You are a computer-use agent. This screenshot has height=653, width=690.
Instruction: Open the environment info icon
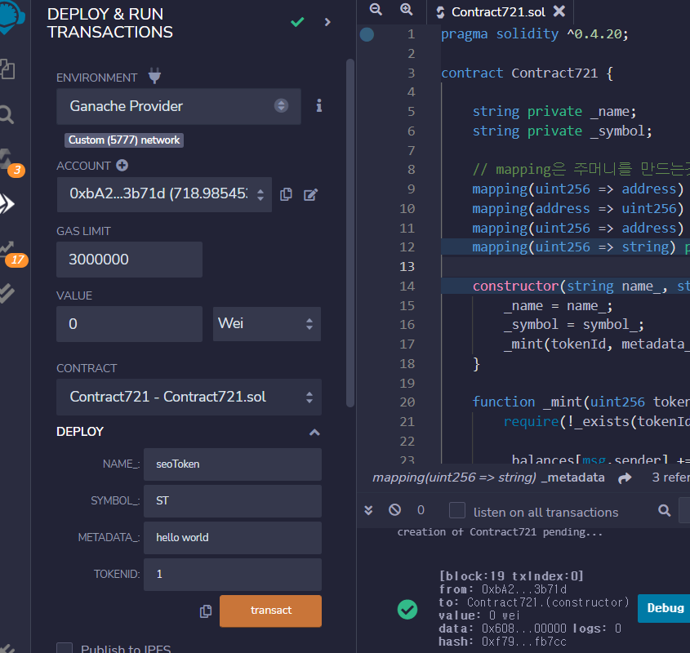point(319,105)
